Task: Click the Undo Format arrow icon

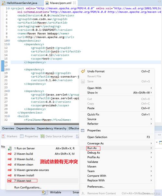Action: click(83, 71)
